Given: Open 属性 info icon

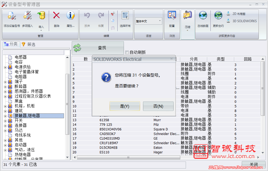Looking at the screenshot, I should coord(70,15).
